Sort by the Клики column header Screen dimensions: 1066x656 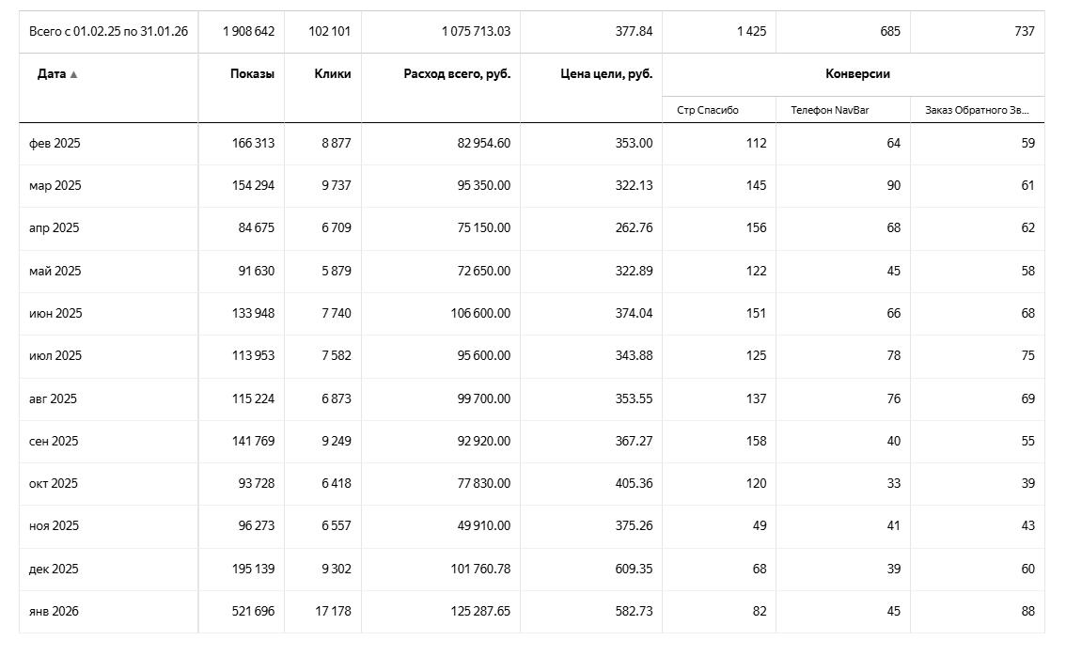click(x=333, y=74)
